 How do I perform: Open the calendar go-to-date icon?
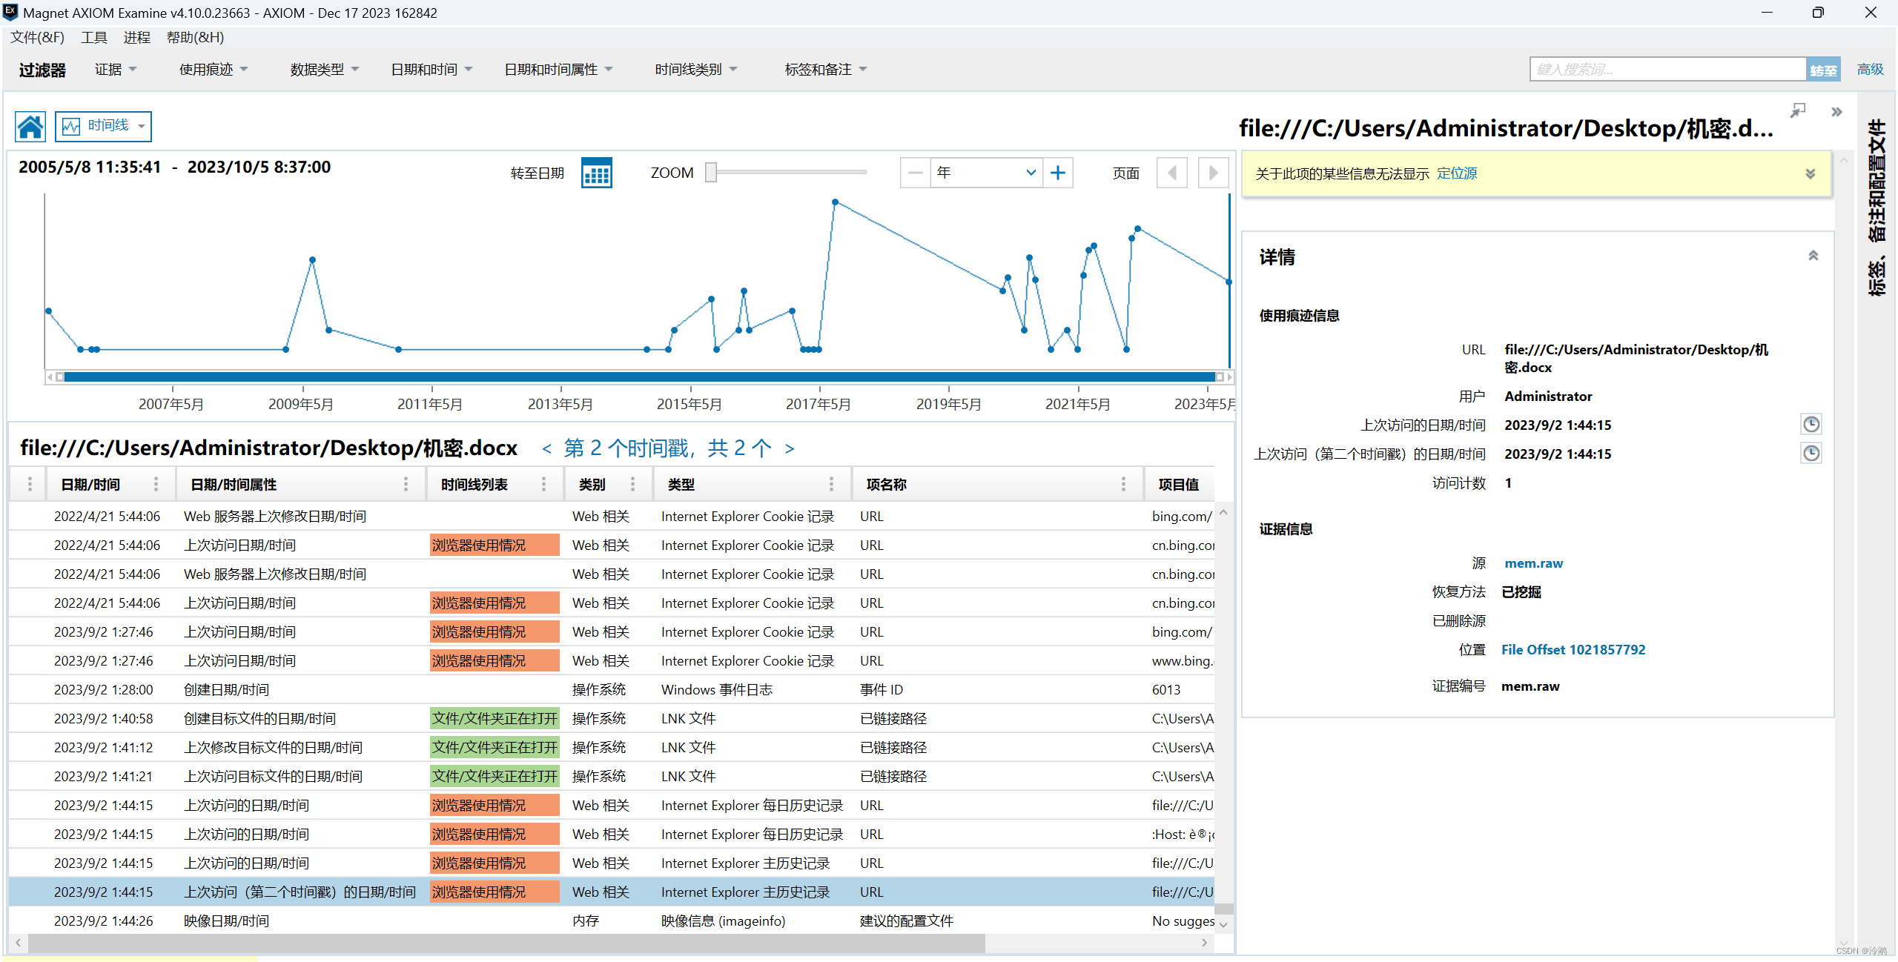pos(596,173)
